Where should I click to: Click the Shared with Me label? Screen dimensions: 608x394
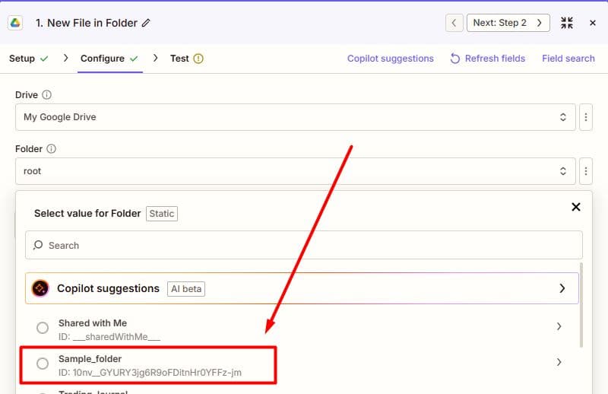tap(93, 323)
